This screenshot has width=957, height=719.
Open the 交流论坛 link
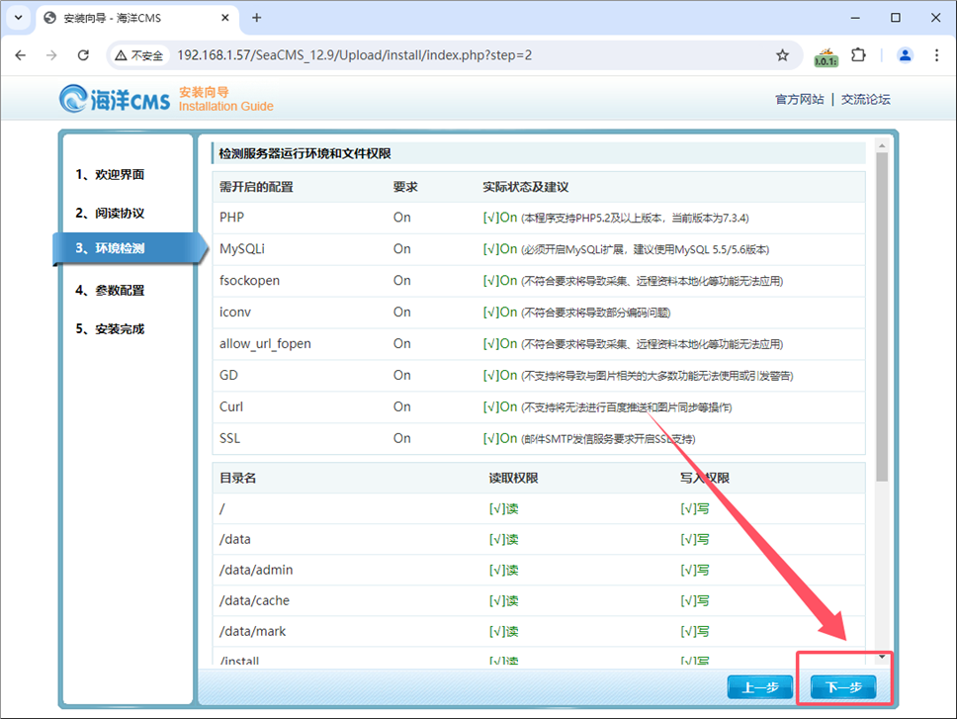click(865, 99)
